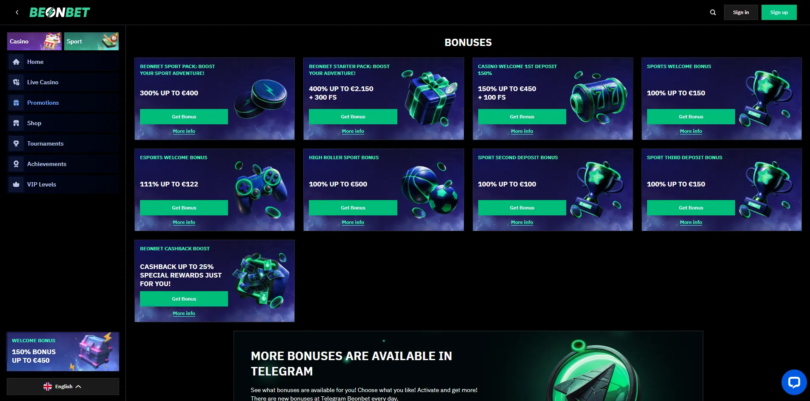Viewport: 810px width, 401px height.
Task: Click the BeonBet logo
Action: (x=60, y=12)
